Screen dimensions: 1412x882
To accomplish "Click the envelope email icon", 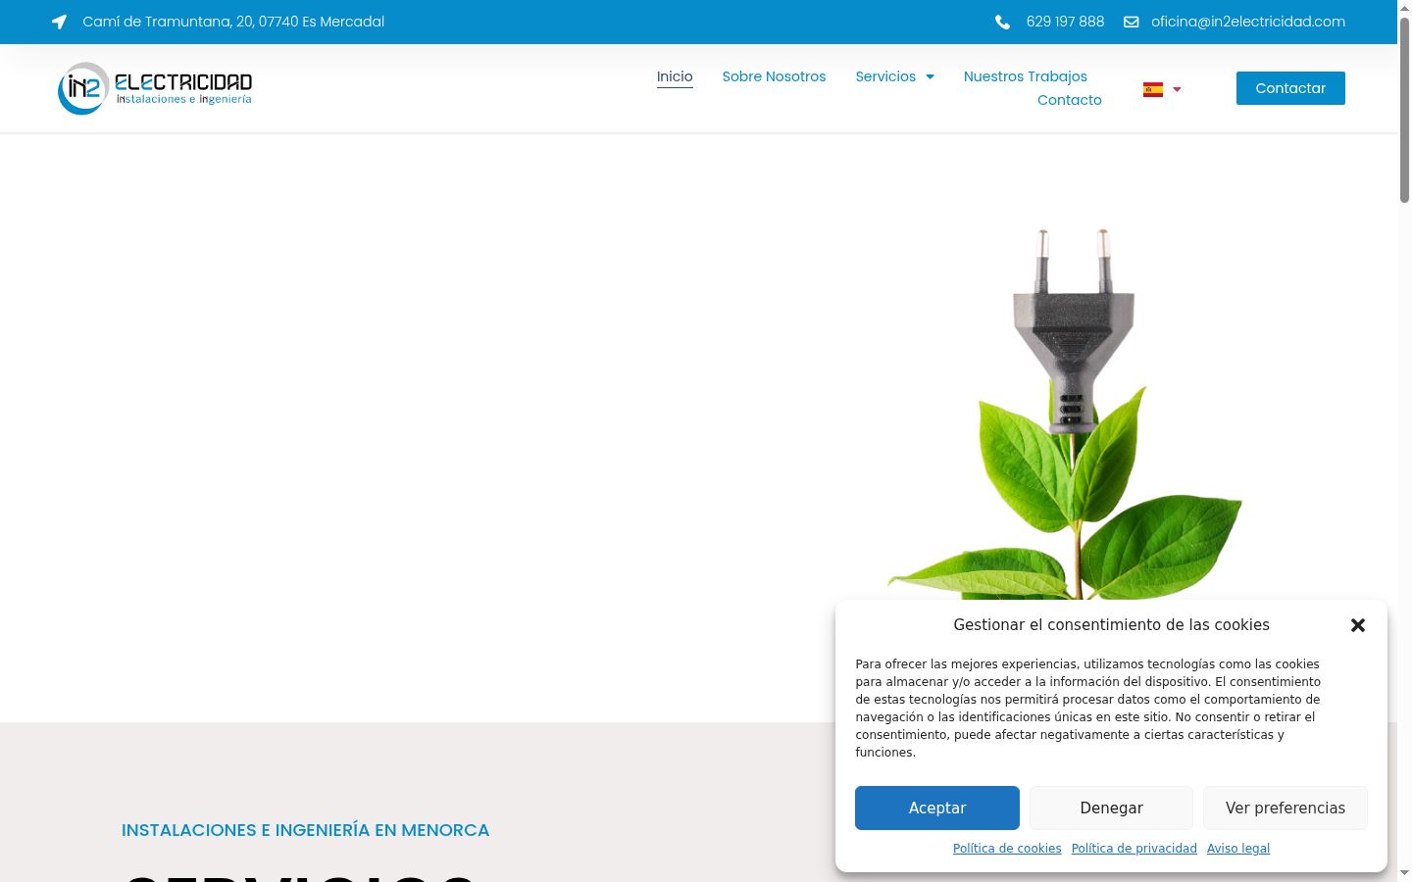I will [x=1131, y=22].
